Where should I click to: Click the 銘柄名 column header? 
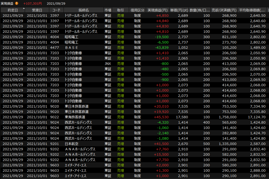[83, 10]
